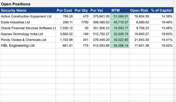Select 'HBL Engineering Ltd' cell

(28, 46)
